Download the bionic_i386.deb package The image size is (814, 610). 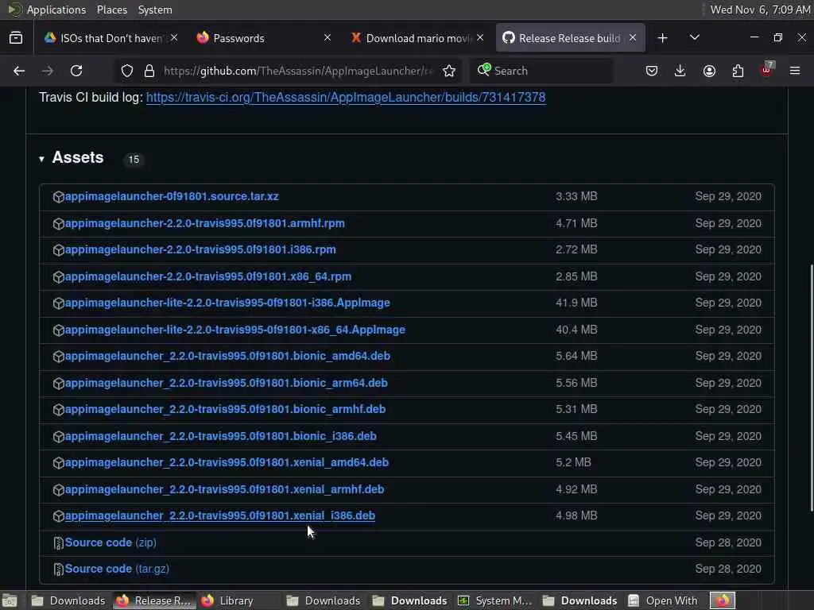221,436
